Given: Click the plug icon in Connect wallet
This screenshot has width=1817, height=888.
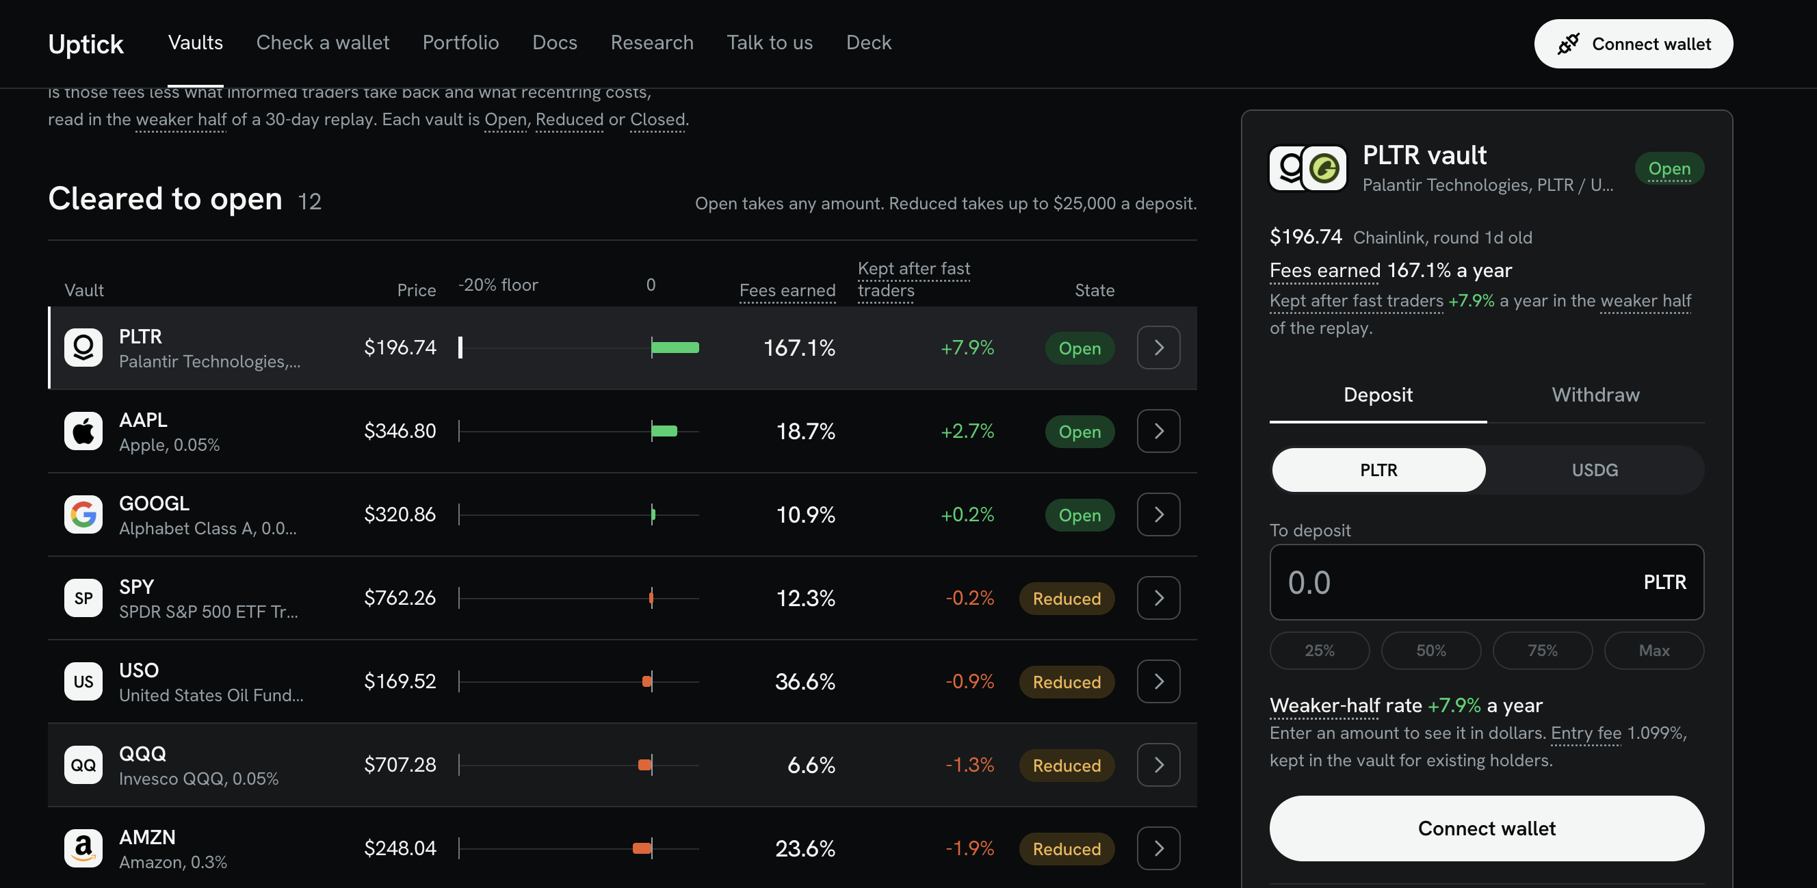Looking at the screenshot, I should pos(1568,44).
